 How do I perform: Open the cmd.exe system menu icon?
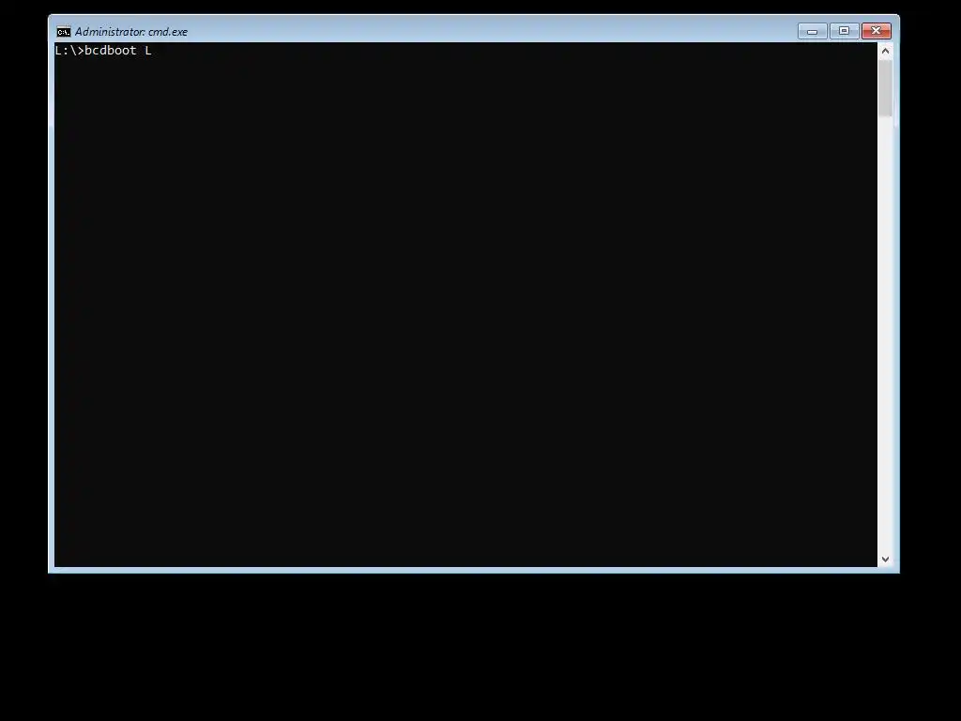tap(64, 32)
